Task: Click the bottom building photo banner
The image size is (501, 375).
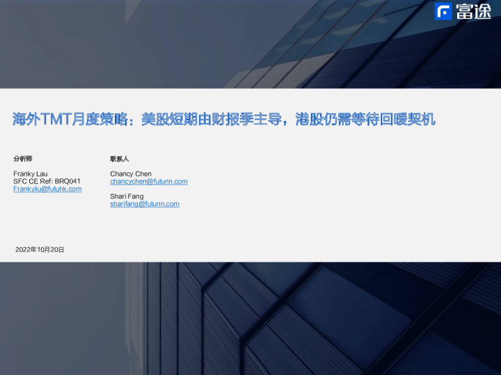Action: [250, 319]
